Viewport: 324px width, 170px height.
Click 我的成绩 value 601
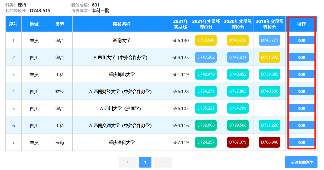[95, 5]
